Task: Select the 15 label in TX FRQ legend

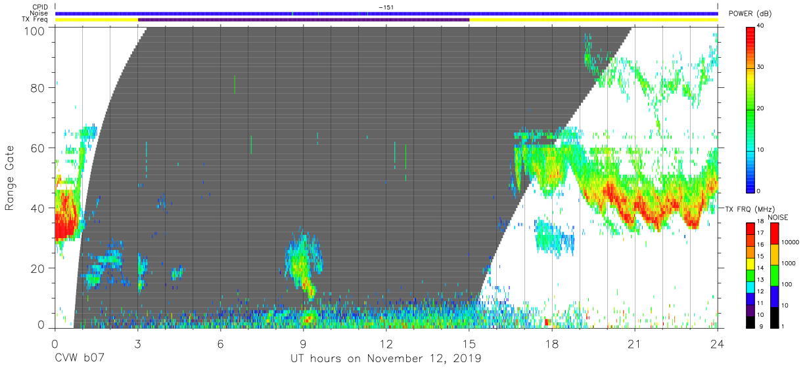Action: coord(761,256)
